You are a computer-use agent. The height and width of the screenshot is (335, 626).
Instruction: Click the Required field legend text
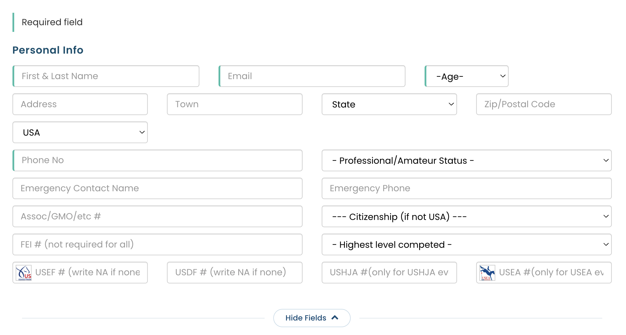52,22
